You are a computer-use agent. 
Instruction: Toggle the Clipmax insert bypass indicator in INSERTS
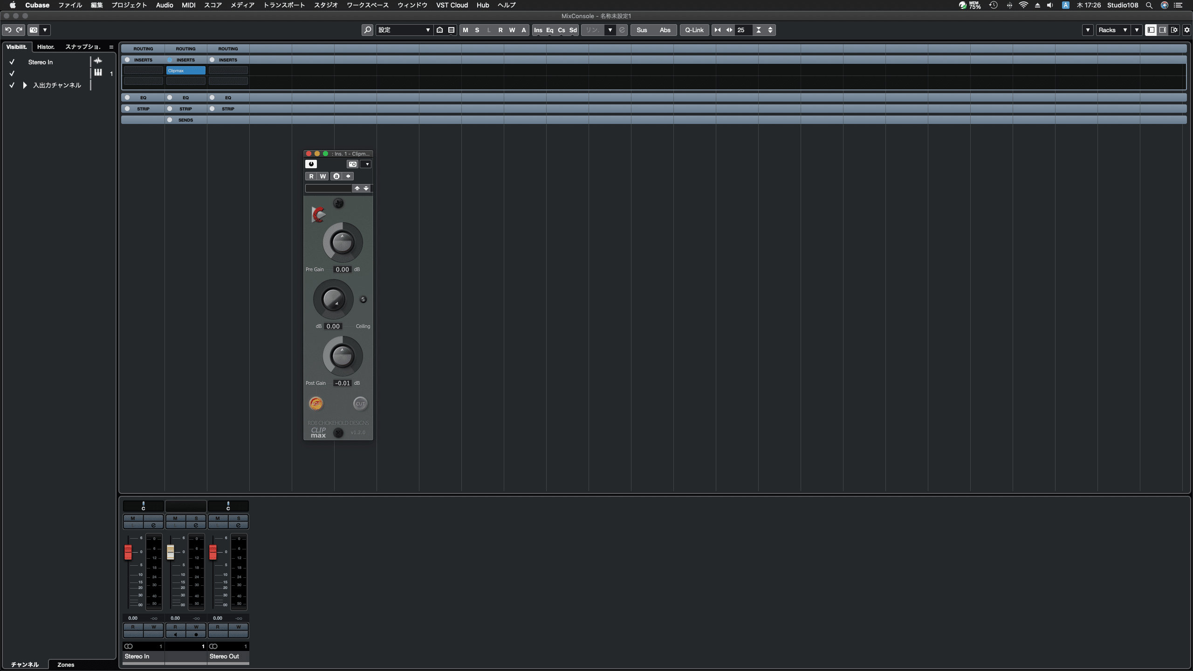tap(170, 60)
